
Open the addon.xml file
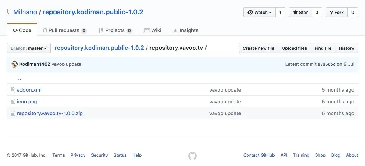pos(29,89)
